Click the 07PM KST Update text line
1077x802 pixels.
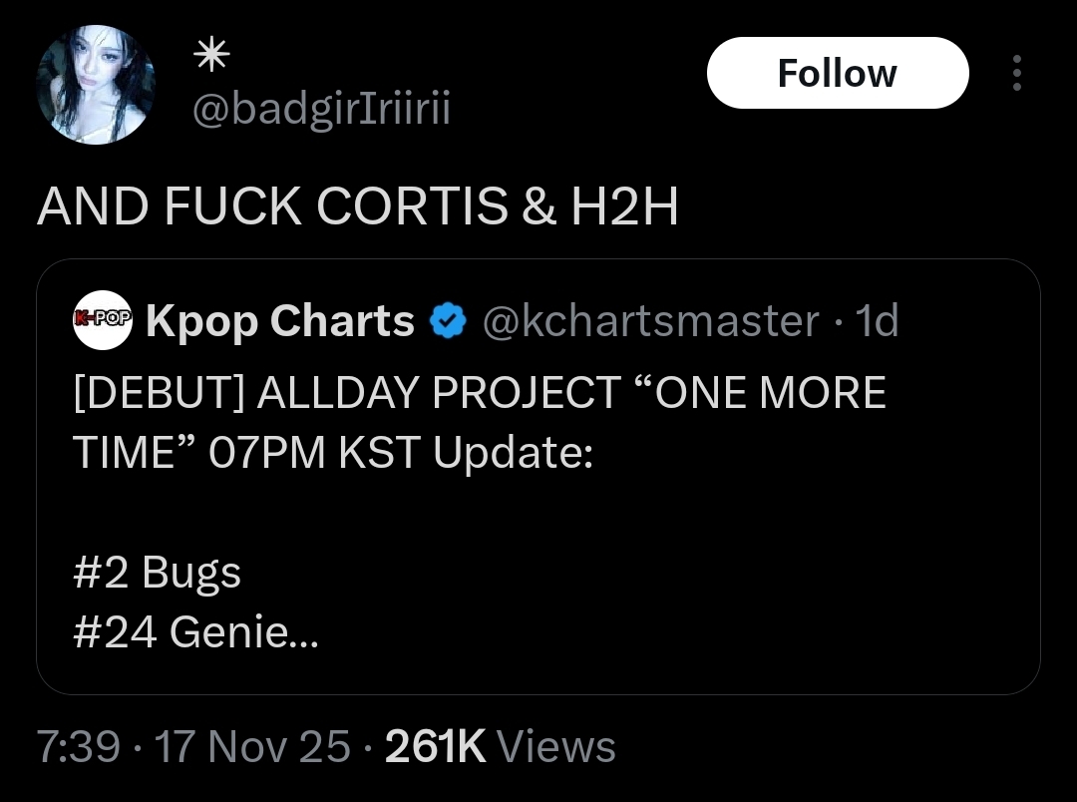coord(333,452)
